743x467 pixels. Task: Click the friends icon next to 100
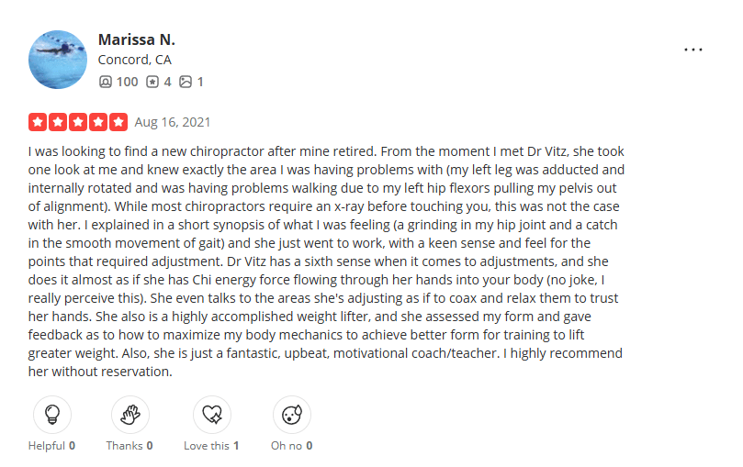pyautogui.click(x=106, y=82)
